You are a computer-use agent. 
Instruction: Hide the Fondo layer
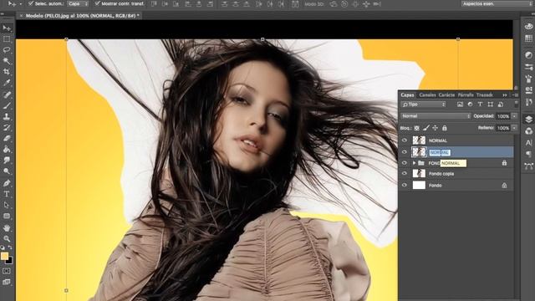click(x=405, y=186)
